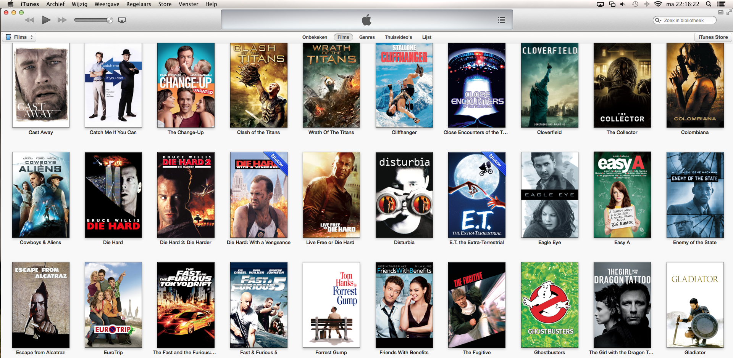733x358 pixels.
Task: Click the Eagle Eye title text
Action: point(549,242)
